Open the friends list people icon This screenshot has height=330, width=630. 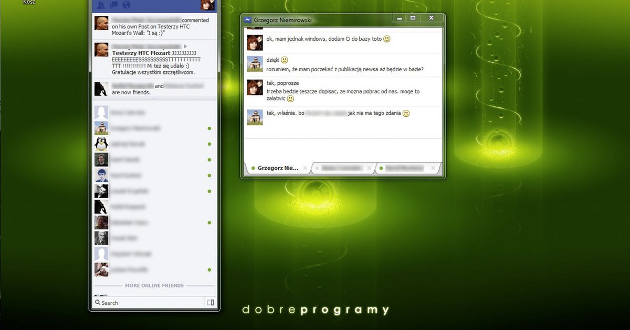100,4
